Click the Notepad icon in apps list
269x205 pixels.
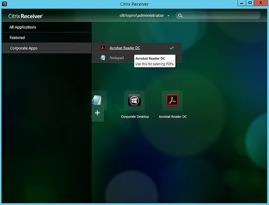pos(103,58)
